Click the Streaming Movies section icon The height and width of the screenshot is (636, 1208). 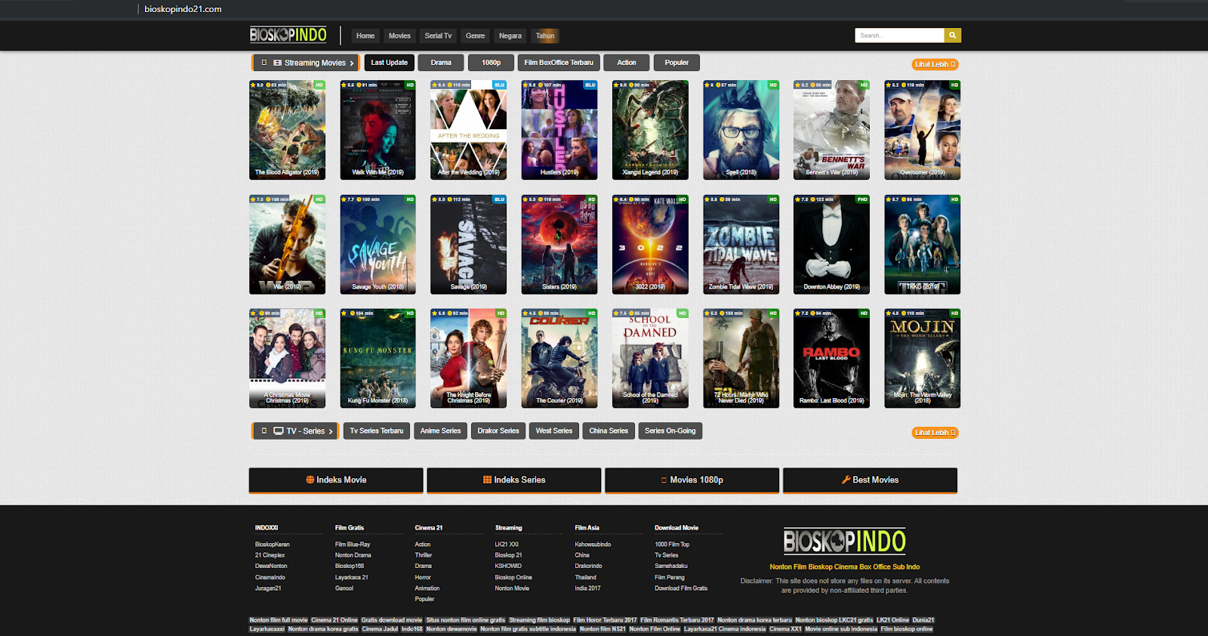tap(277, 63)
